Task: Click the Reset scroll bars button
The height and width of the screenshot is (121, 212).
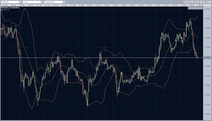Action: (195, 8)
